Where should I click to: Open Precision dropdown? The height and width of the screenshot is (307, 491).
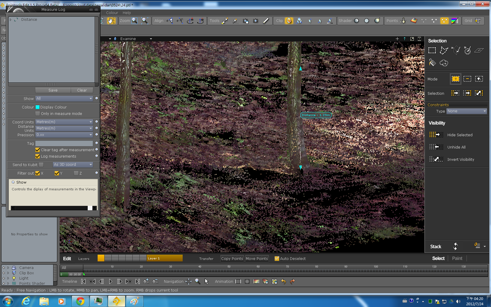(x=64, y=135)
